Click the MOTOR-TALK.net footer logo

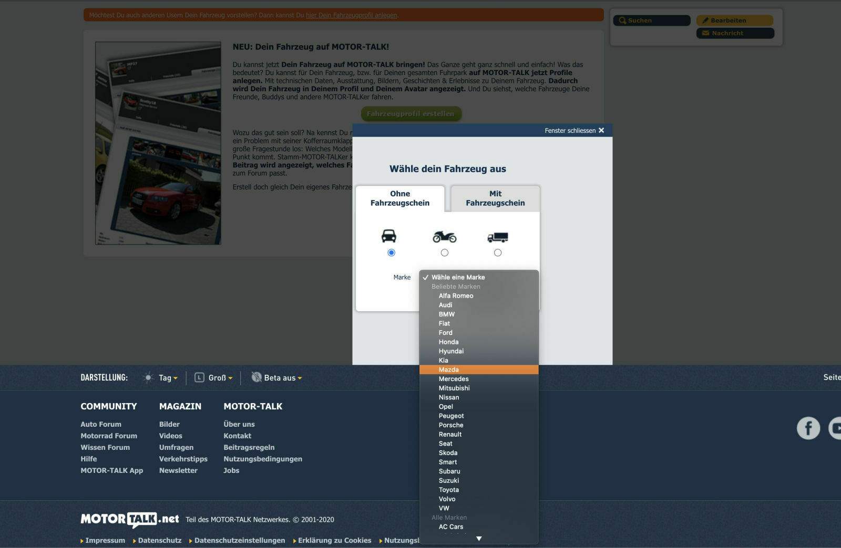coord(129,519)
